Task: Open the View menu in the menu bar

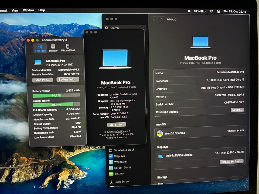Action: click(15, 11)
